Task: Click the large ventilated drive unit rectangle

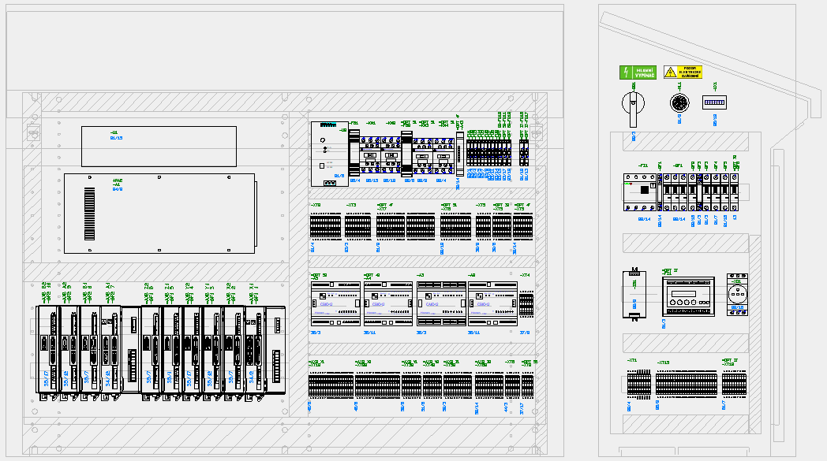Action: [x=159, y=214]
